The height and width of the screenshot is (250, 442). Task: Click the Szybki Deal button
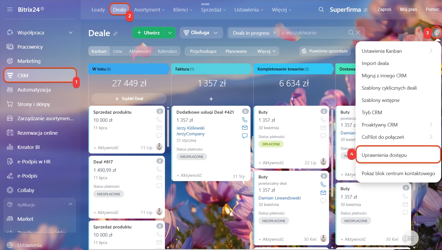[129, 99]
